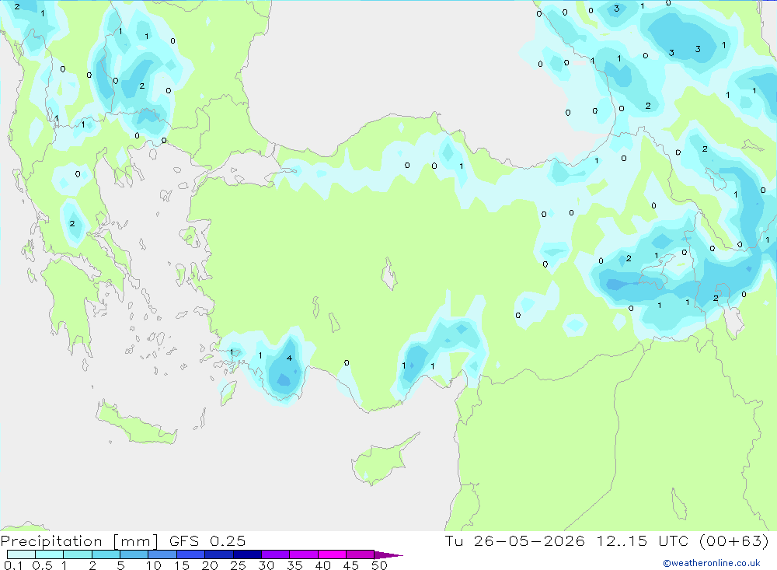
Task: Click the 'Tu 26-05-2026' date text
Action: click(514, 540)
